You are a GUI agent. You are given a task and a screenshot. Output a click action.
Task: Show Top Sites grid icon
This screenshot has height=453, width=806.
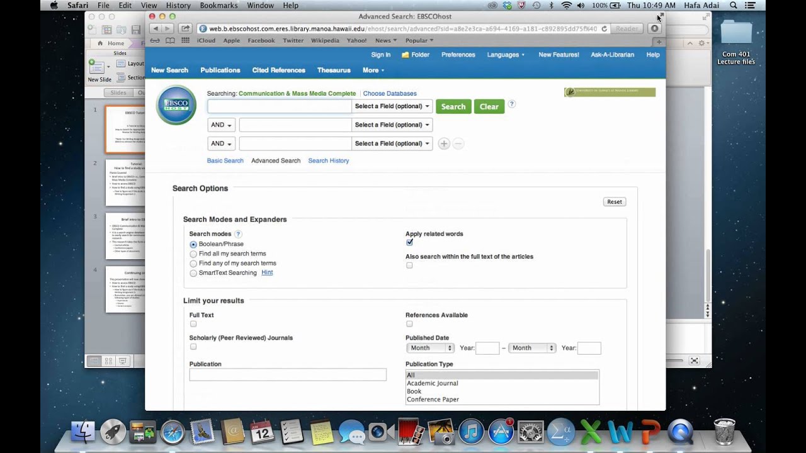click(x=185, y=40)
